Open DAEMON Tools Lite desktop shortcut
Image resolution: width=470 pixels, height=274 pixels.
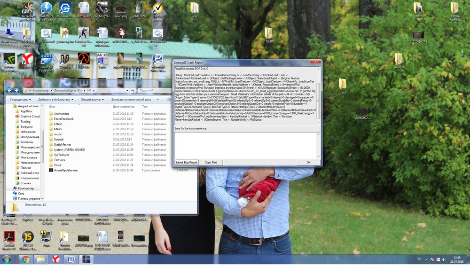46,9
